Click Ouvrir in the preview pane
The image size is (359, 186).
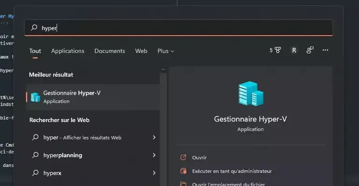(x=200, y=158)
